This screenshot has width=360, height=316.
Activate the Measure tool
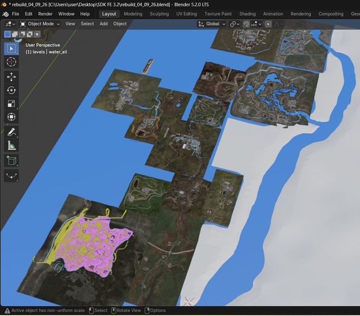click(x=11, y=145)
